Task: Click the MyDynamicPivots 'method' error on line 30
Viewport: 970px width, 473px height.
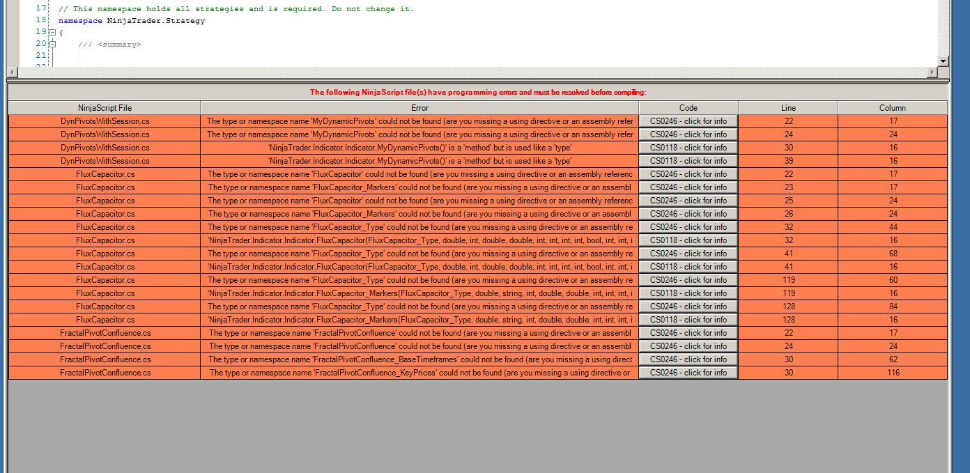Action: point(419,148)
